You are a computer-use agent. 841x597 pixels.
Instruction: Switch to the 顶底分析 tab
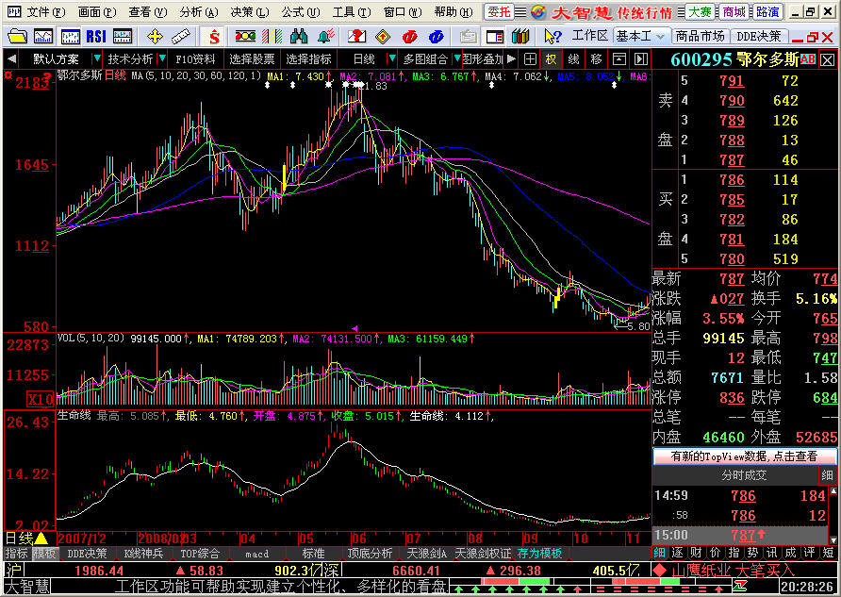pyautogui.click(x=370, y=554)
